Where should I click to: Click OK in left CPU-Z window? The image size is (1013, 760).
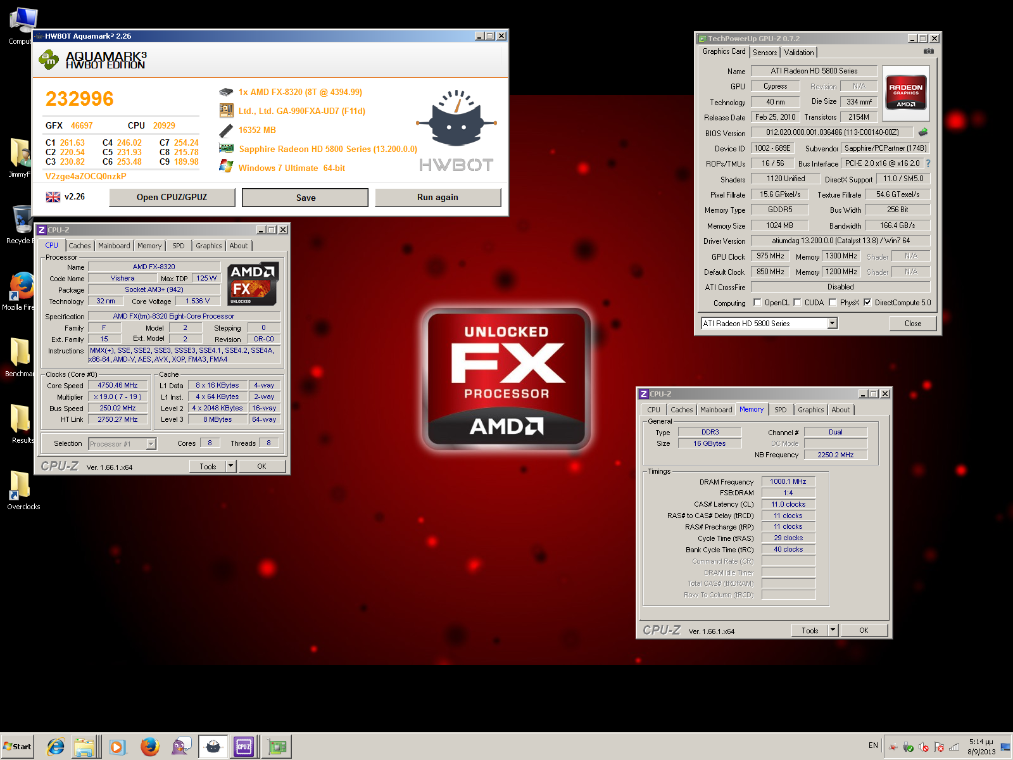pos(261,467)
